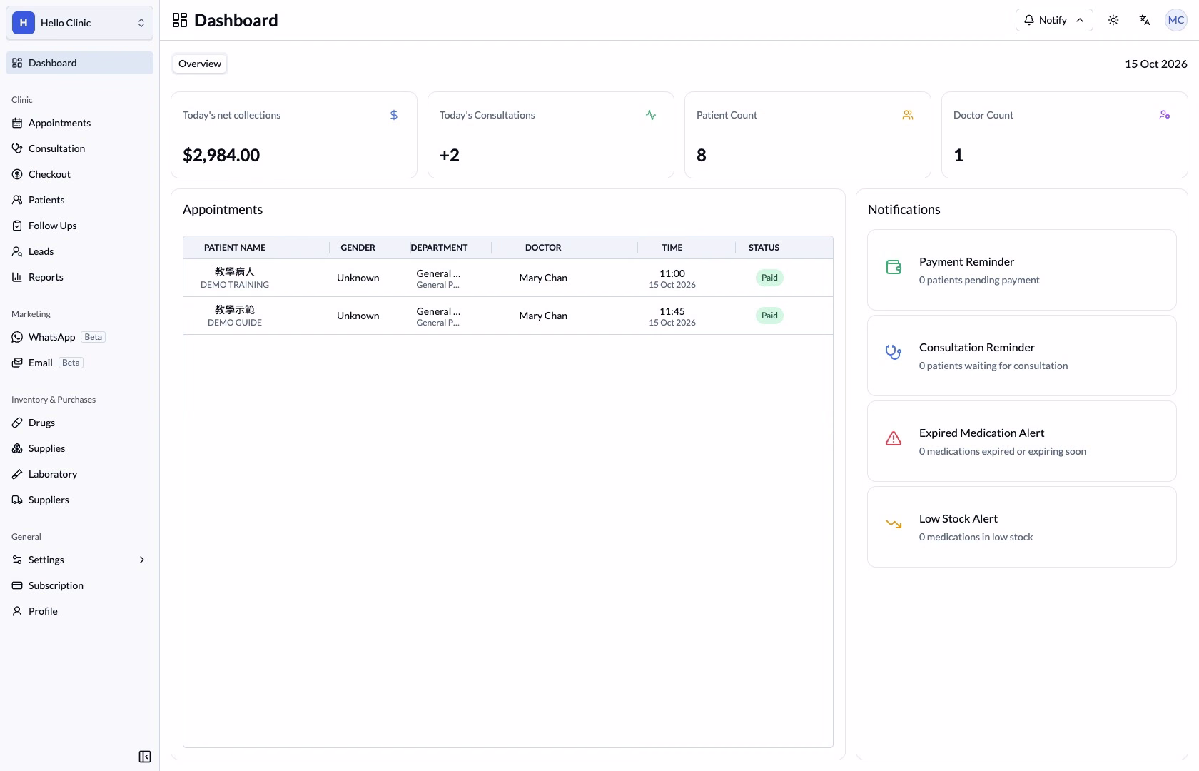The image size is (1199, 771).
Task: Go to Consultation in the sidebar
Action: (79, 148)
